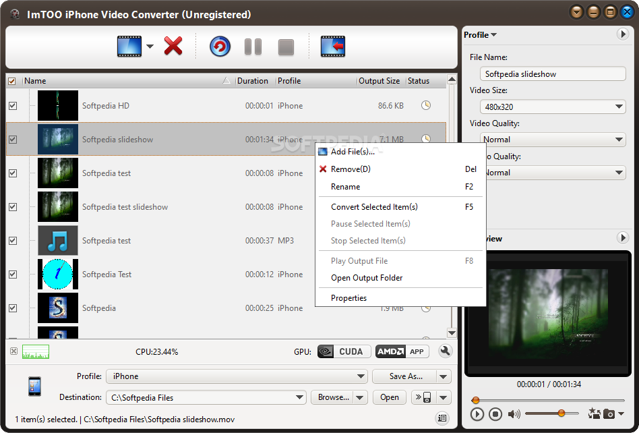Stop the preview playback
The width and height of the screenshot is (639, 433).
[495, 414]
